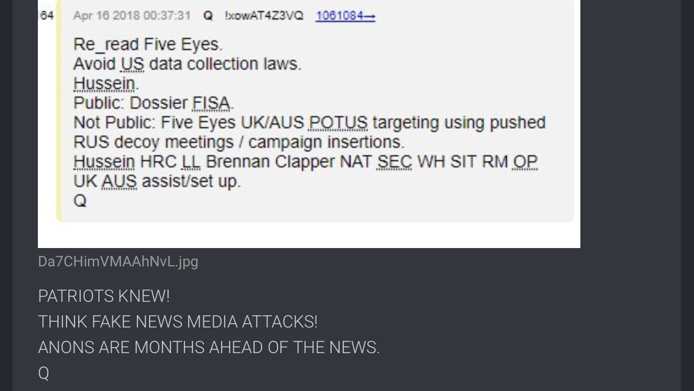The width and height of the screenshot is (694, 391).
Task: Click the 'THINK FAKE NEWS MEDIA ATTACKS!' line
Action: coord(178,322)
